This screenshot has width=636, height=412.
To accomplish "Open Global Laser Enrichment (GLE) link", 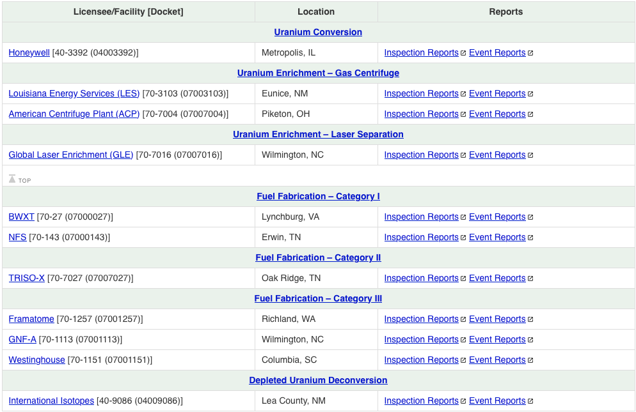I will coord(71,155).
